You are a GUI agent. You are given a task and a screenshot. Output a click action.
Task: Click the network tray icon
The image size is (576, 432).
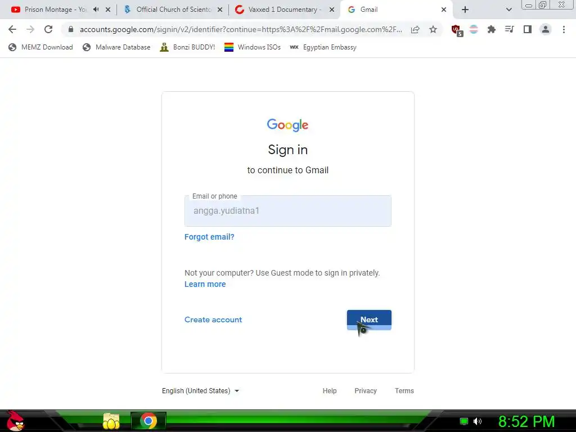point(464,421)
